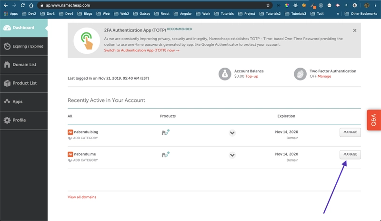This screenshot has height=221, width=381.
Task: Click the Two Factor Authentication fingerprint icon
Action: pos(300,74)
